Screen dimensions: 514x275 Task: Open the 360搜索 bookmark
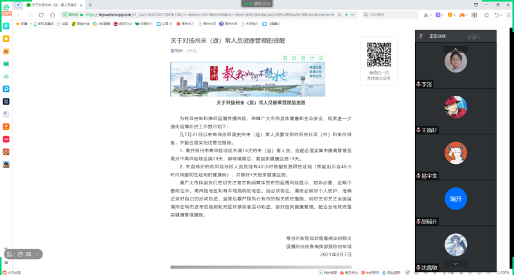point(102,23)
